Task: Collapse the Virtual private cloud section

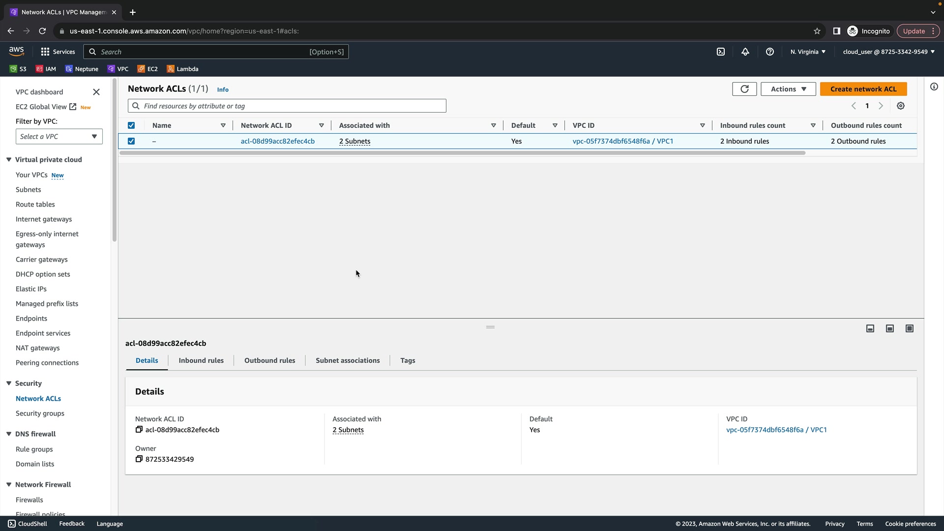Action: [9, 160]
